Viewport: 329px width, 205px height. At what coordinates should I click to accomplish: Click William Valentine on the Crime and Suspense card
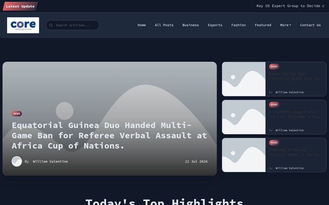point(290,168)
